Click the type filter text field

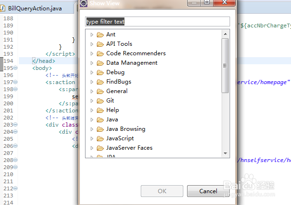tap(157, 22)
